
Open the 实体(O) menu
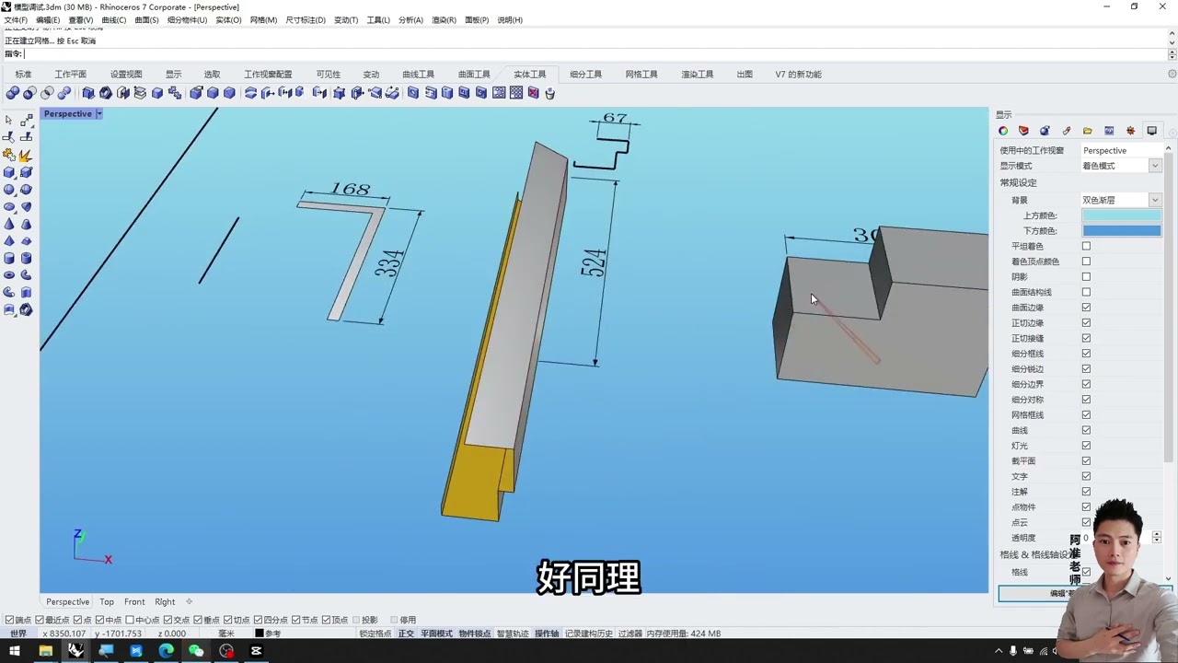[228, 19]
